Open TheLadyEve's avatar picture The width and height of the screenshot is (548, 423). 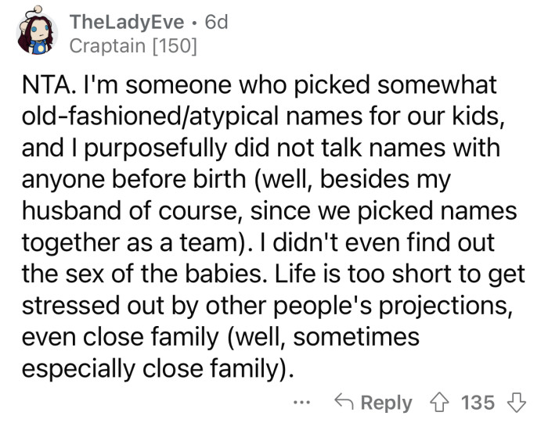click(34, 34)
